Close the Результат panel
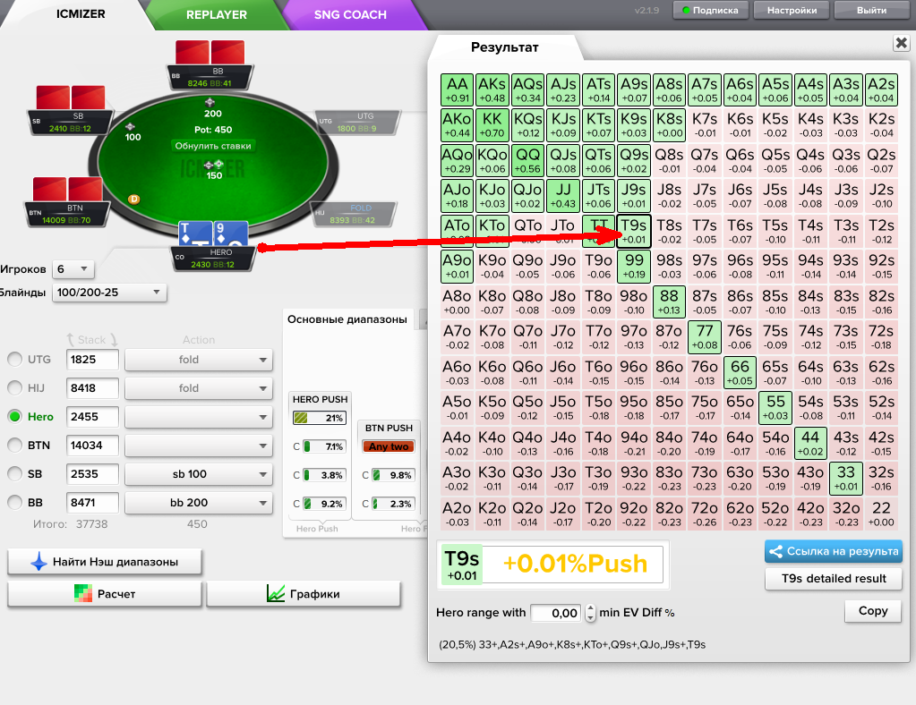Viewport: 916px width, 705px height. tap(902, 43)
